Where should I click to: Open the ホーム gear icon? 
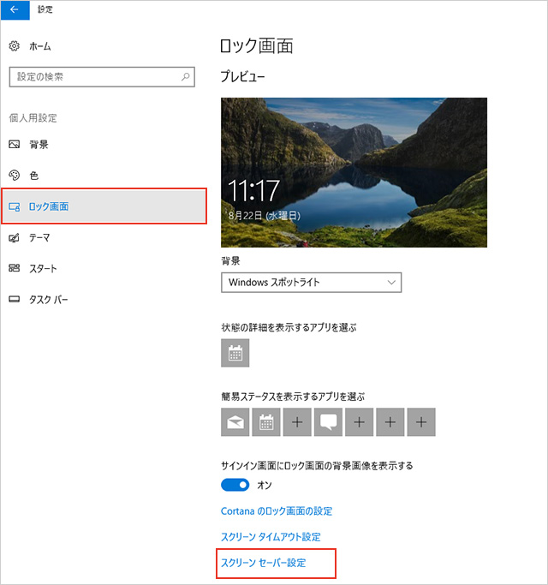(x=15, y=46)
